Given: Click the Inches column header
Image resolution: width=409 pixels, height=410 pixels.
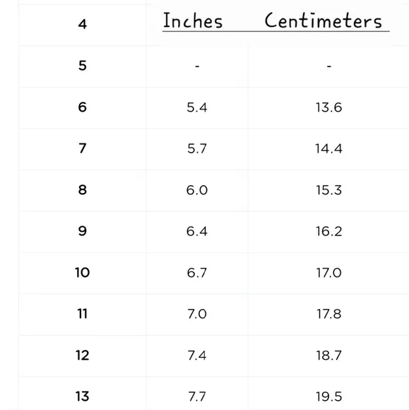Looking at the screenshot, I should click(193, 20).
